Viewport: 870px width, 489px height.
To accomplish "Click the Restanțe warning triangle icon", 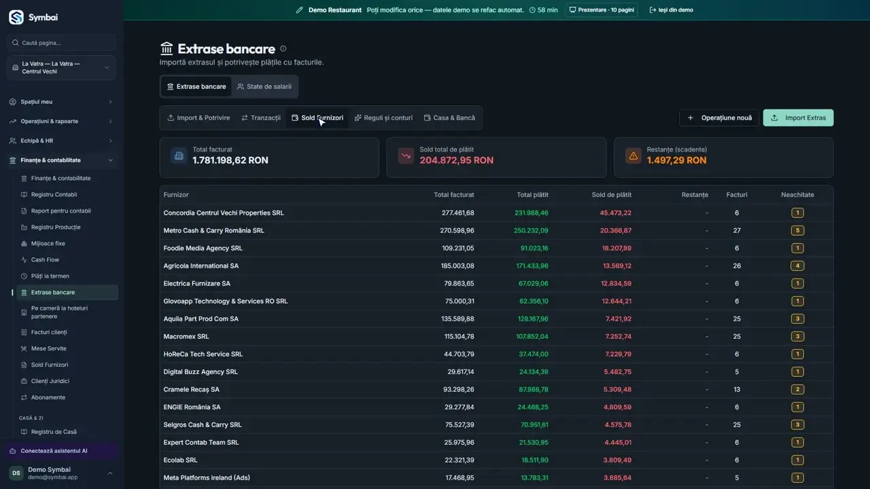I will (633, 156).
